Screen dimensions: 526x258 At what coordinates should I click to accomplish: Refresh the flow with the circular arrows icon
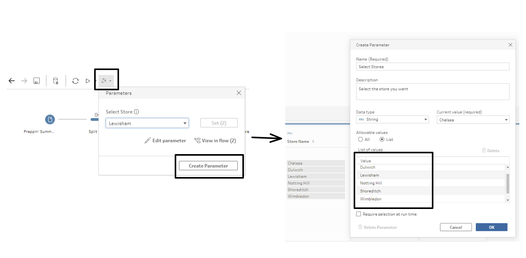[x=75, y=81]
